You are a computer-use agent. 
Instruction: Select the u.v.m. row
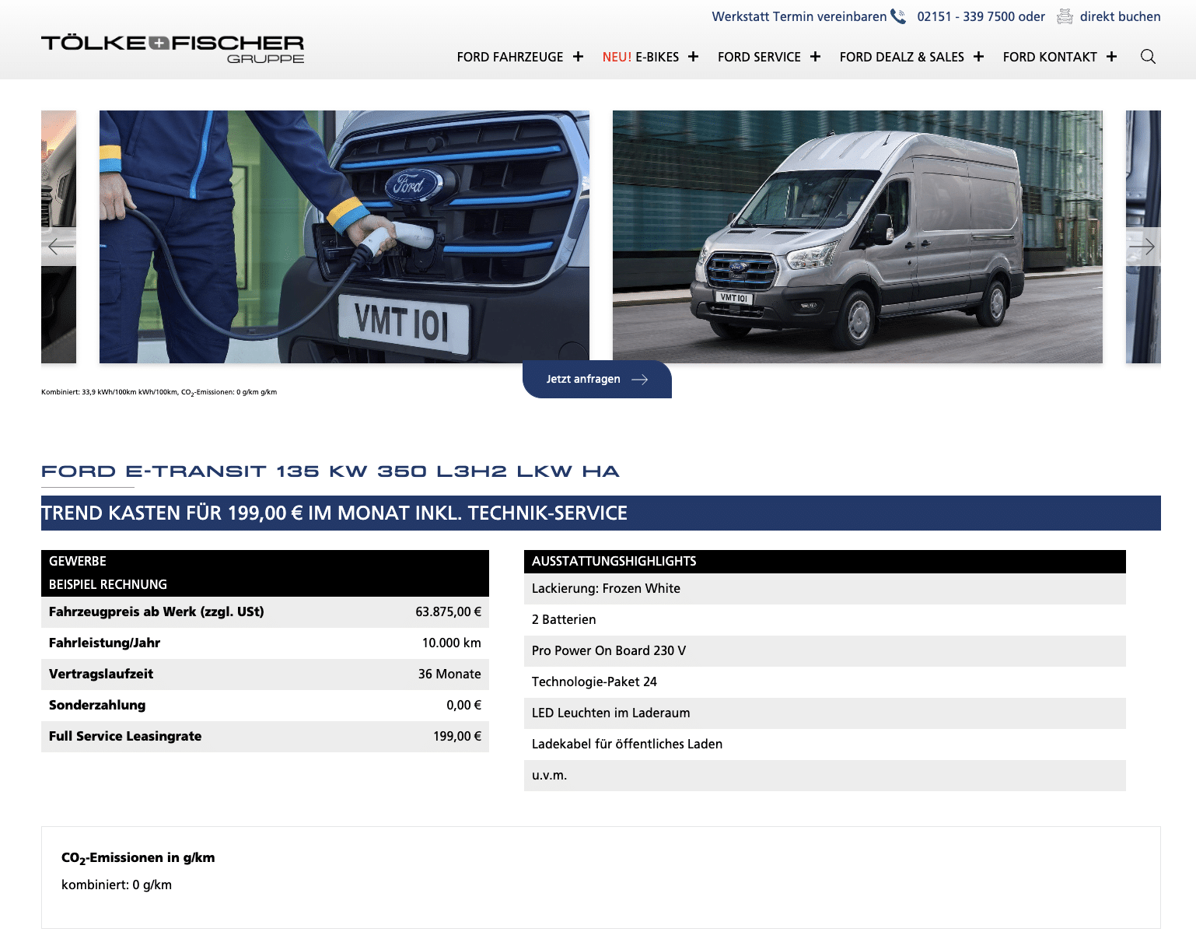(825, 776)
